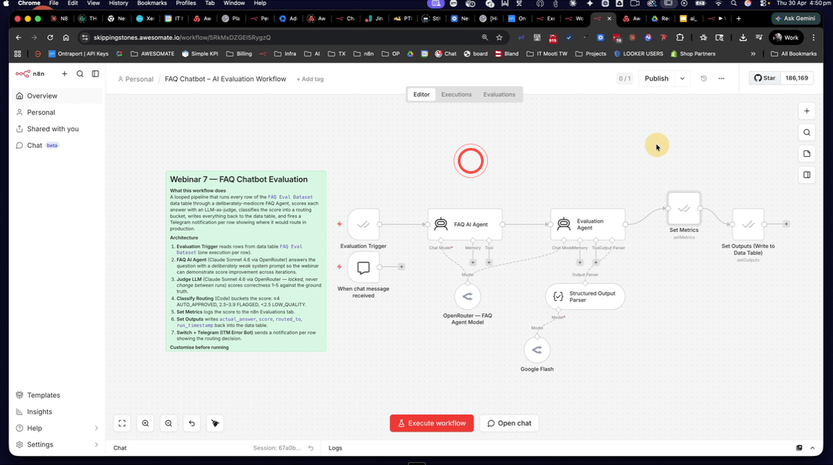Click the n8n logo in sidebar
The height and width of the screenshot is (465, 833).
click(x=30, y=74)
